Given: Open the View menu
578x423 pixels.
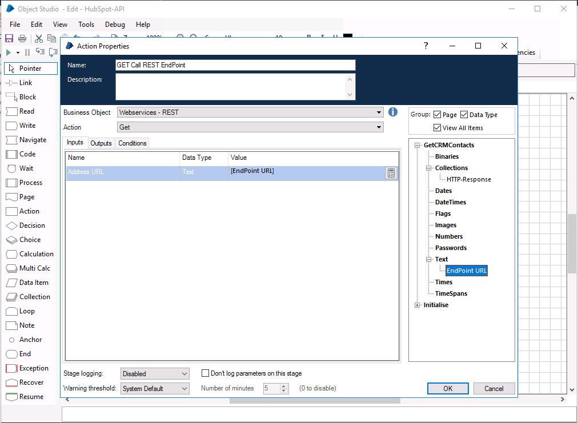Looking at the screenshot, I should point(60,25).
